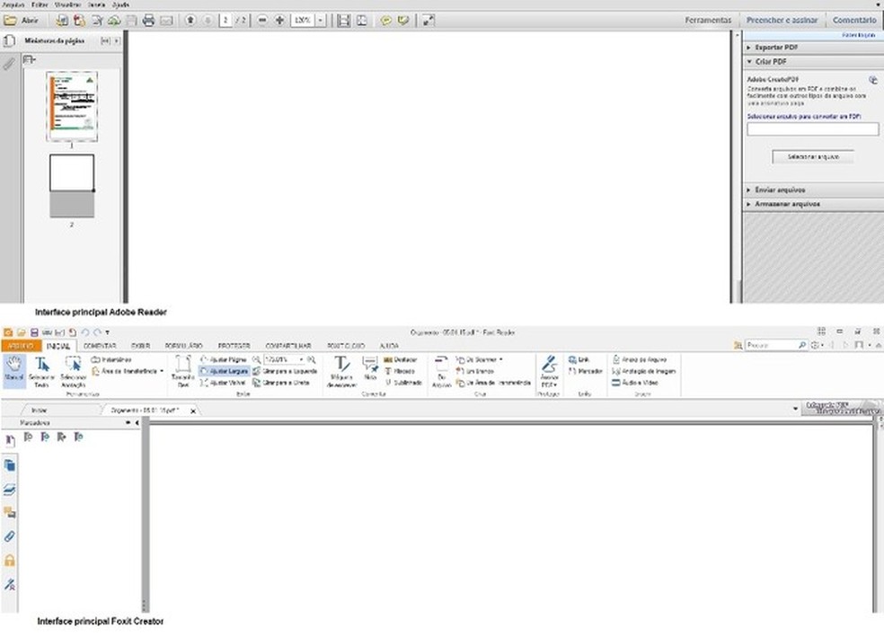Select page 2 thumbnail in Miniaturas panel
This screenshot has height=636, width=884.
(72, 186)
